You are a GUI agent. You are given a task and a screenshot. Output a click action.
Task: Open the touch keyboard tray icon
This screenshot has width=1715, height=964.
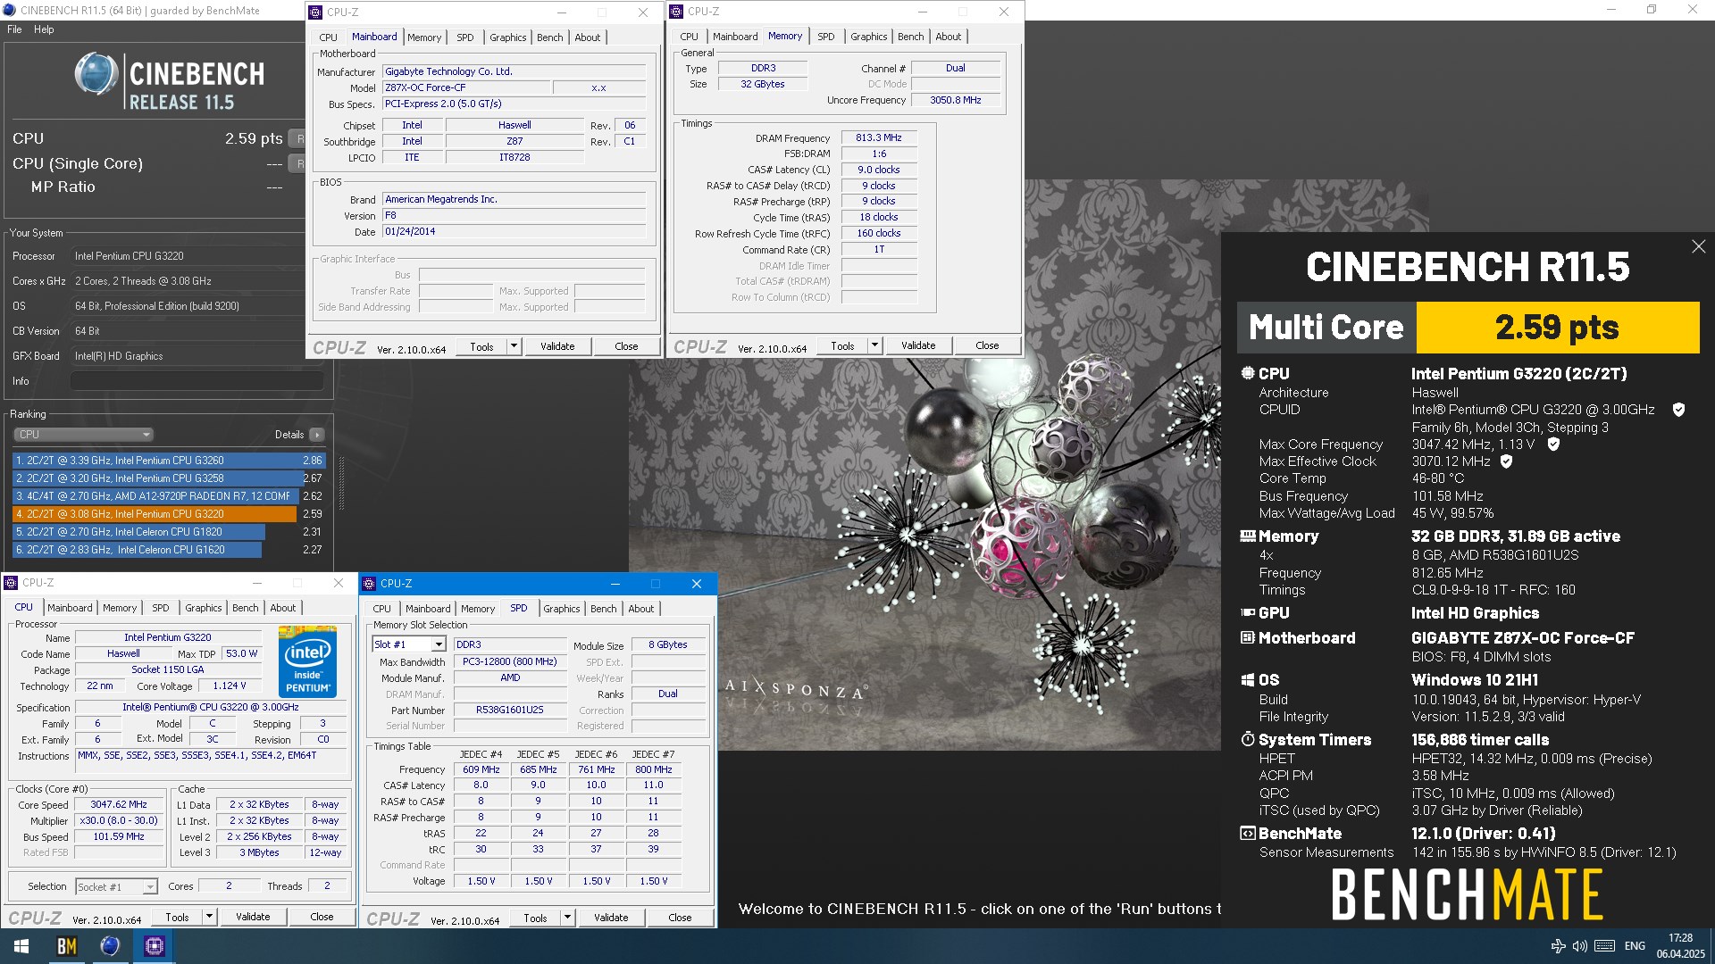pyautogui.click(x=1604, y=946)
